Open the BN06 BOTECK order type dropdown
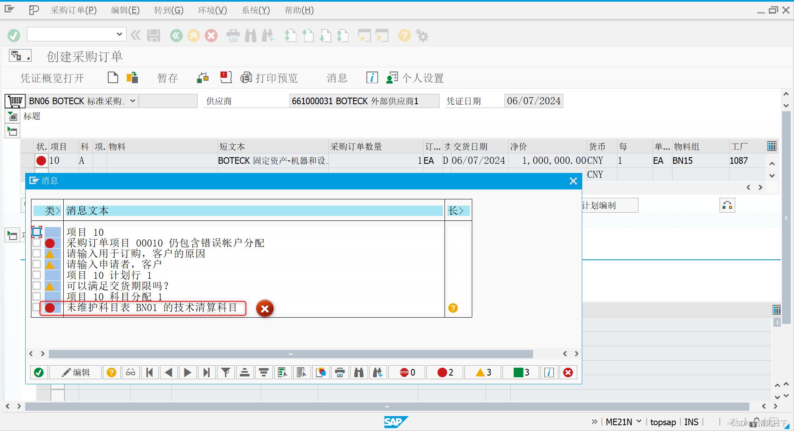Image resolution: width=794 pixels, height=431 pixels. 132,101
